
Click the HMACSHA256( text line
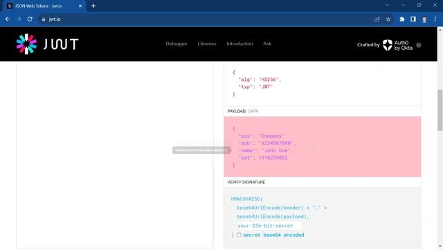pos(246,199)
